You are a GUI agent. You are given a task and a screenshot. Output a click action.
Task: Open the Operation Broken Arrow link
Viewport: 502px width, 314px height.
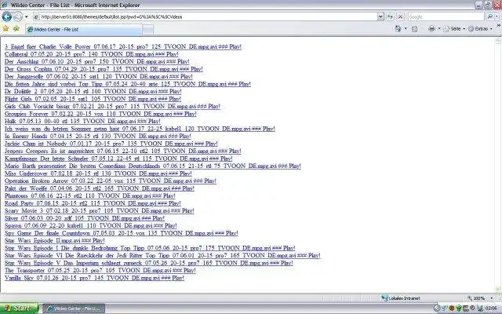tap(111, 181)
